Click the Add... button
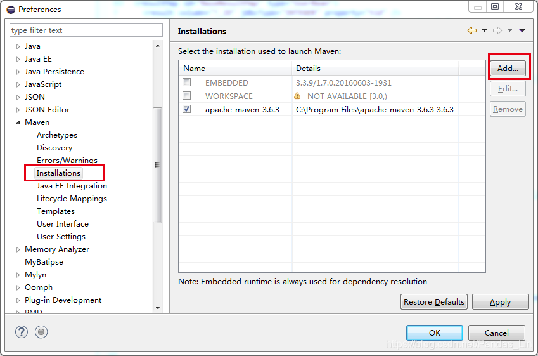The image size is (538, 356). click(508, 69)
